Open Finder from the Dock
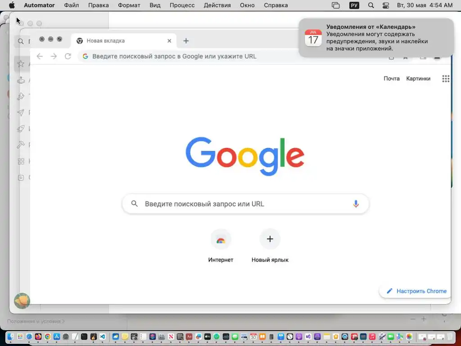The width and height of the screenshot is (461, 346). (x=11, y=337)
